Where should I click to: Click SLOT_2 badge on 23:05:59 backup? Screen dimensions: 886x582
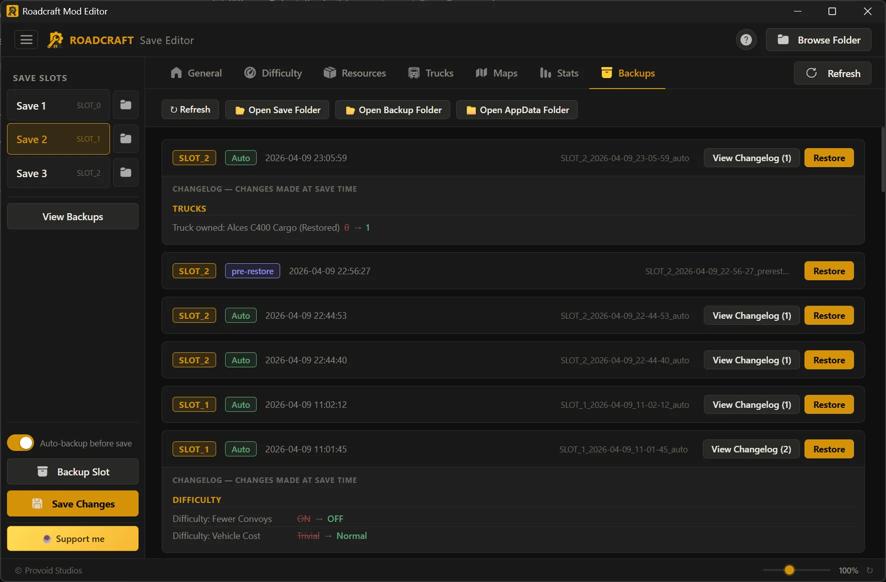pos(194,158)
